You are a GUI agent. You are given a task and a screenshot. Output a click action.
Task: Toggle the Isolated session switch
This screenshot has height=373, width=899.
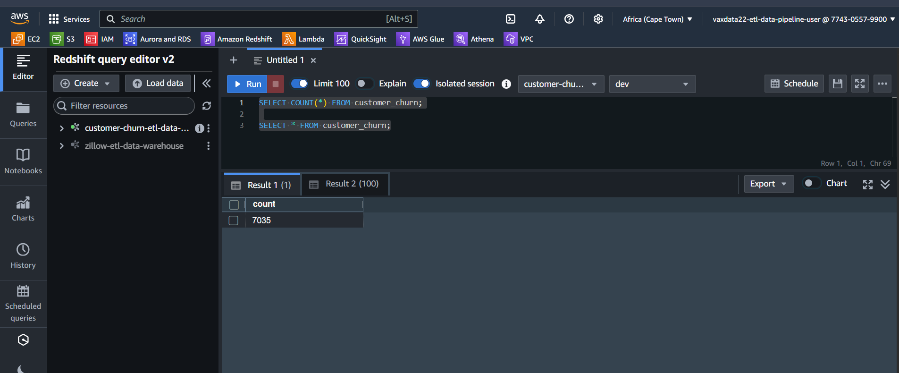[421, 84]
